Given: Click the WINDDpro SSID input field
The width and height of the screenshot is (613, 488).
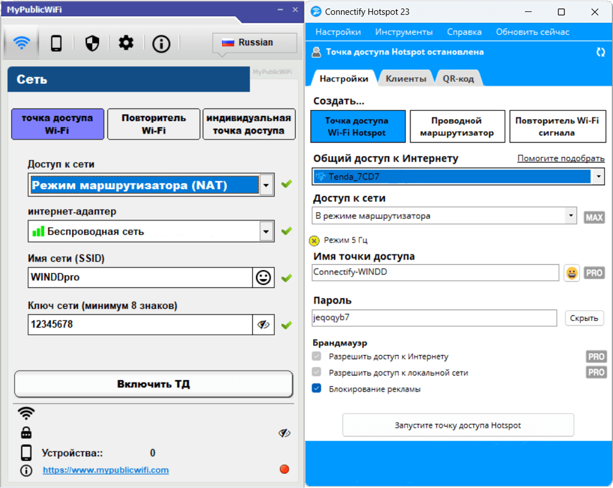Looking at the screenshot, I should tap(140, 278).
